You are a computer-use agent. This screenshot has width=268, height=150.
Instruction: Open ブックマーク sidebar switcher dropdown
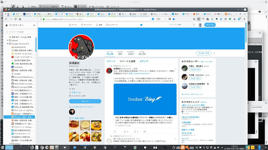16,25
